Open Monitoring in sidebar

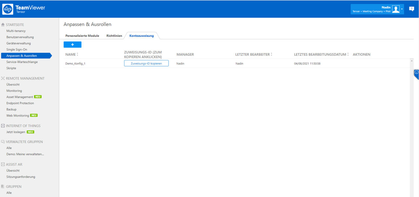[x=14, y=91]
